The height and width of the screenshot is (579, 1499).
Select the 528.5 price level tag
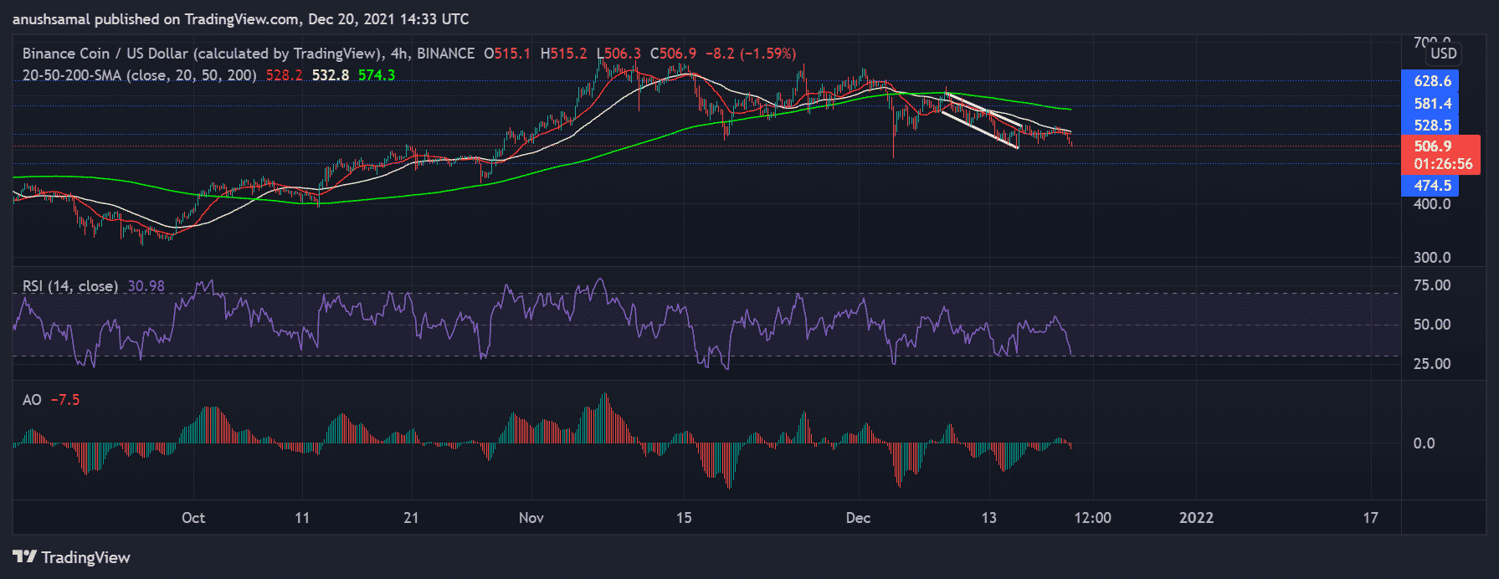pyautogui.click(x=1430, y=126)
